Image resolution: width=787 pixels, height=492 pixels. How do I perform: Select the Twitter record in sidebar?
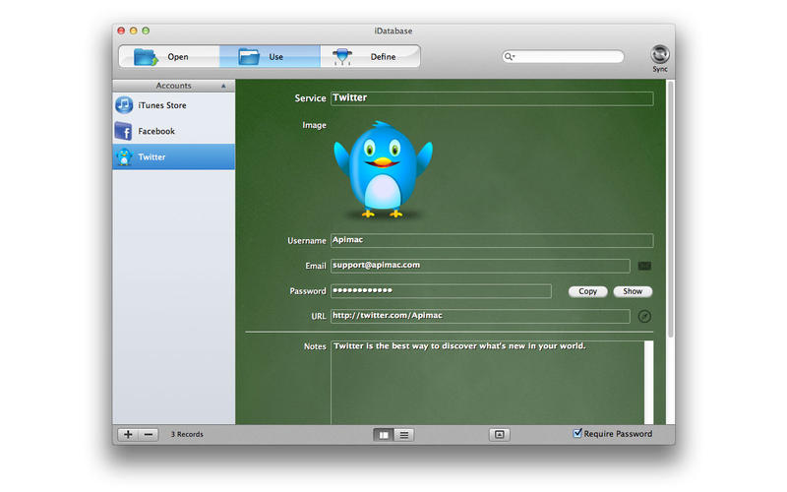[x=174, y=156]
